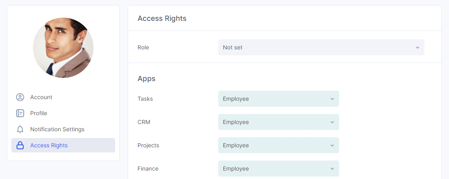Click the Role dropdown chevron arrow

[x=418, y=47]
